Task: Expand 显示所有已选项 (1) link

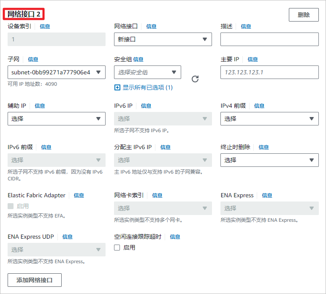Action: point(147,87)
